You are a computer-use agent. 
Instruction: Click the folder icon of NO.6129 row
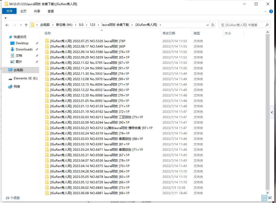pos(47,106)
